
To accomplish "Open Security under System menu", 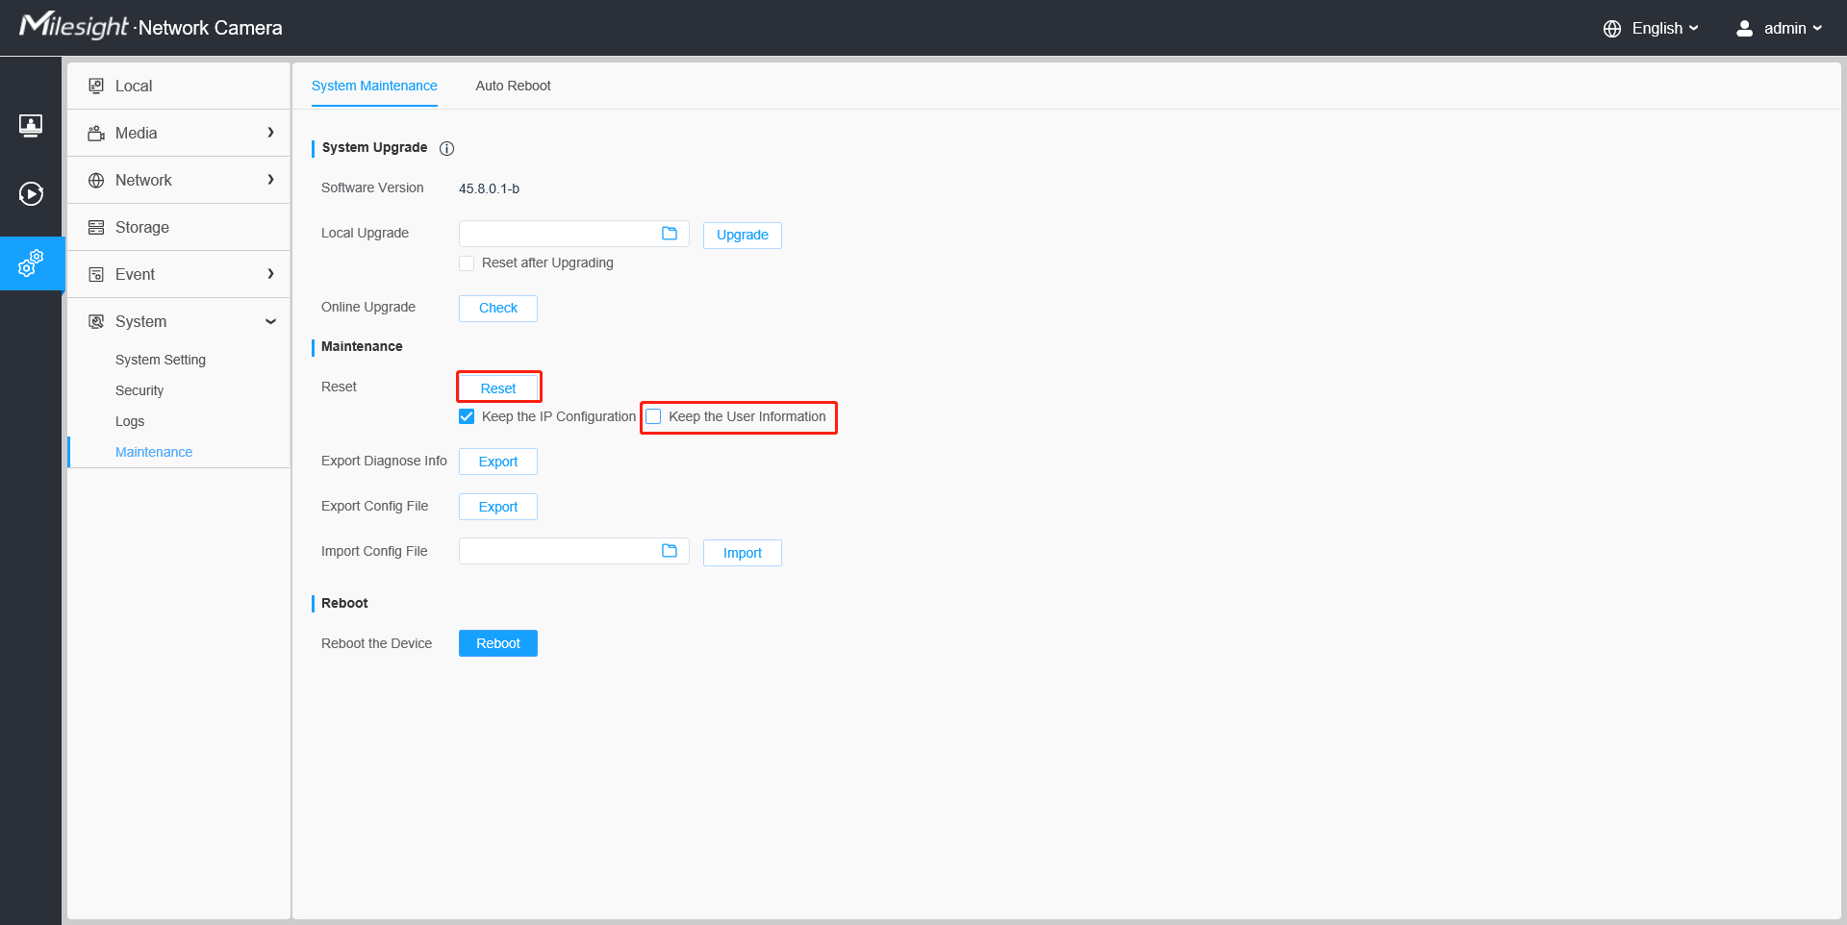I will pos(139,390).
